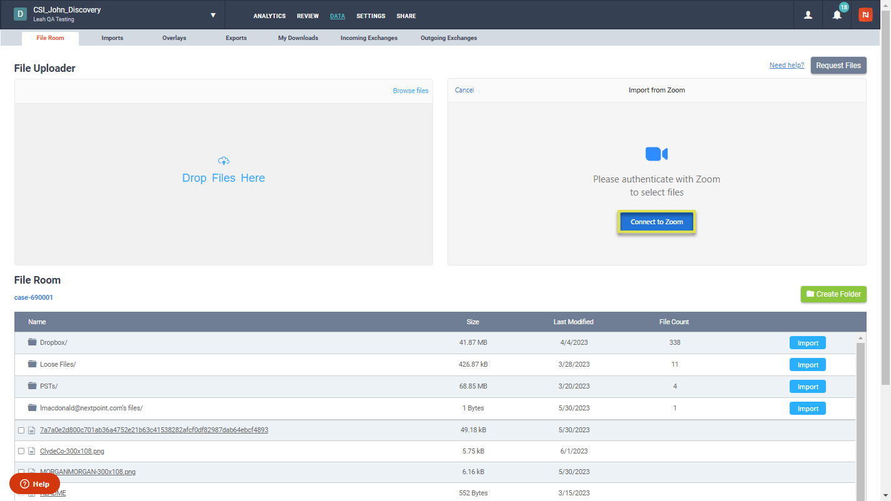Open the SETTINGS menu

(x=371, y=16)
